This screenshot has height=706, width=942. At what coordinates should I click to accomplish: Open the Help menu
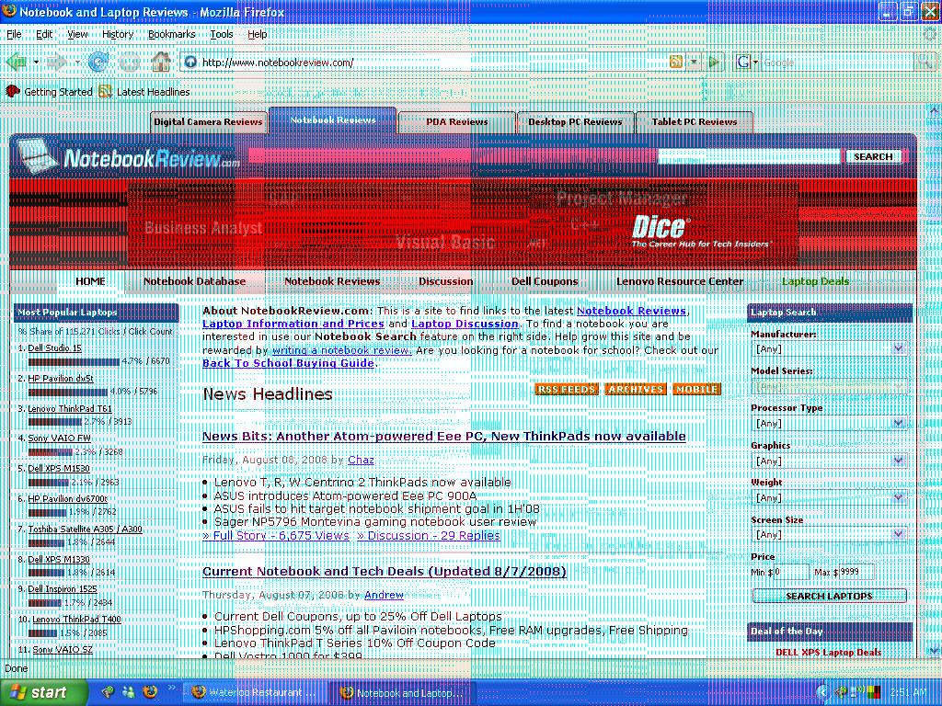coord(258,34)
